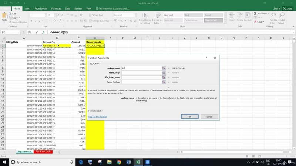Collapse dialog via Lookup_value range selector
The height and width of the screenshot is (166, 296).
tap(164, 68)
